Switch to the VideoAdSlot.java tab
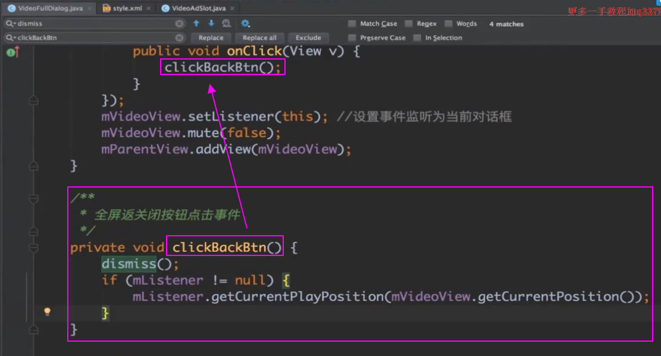 [199, 8]
